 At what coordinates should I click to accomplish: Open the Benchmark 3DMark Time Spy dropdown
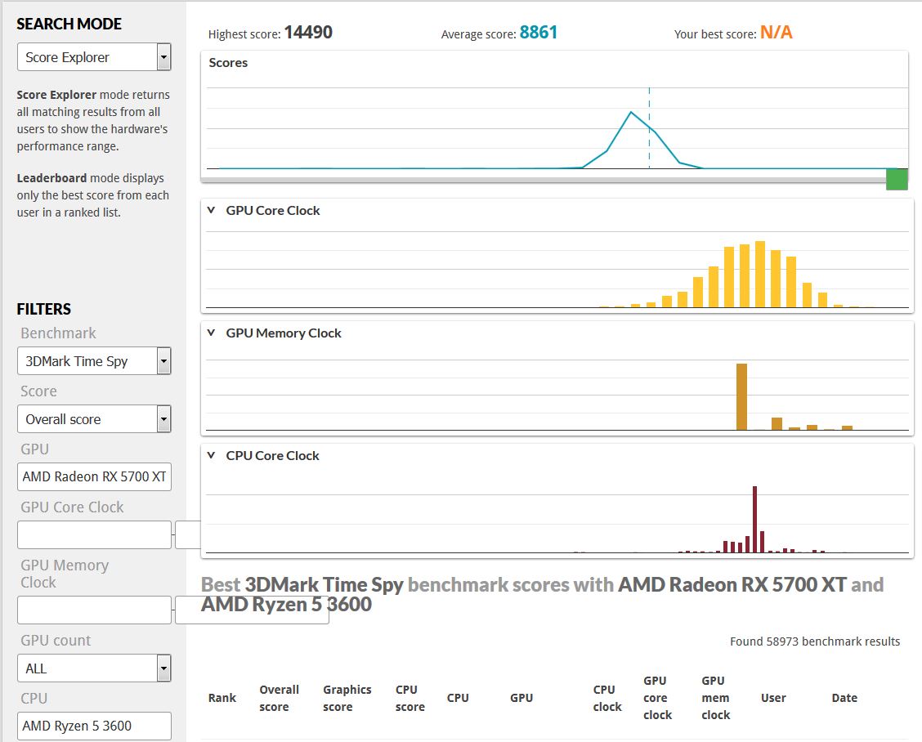point(94,361)
